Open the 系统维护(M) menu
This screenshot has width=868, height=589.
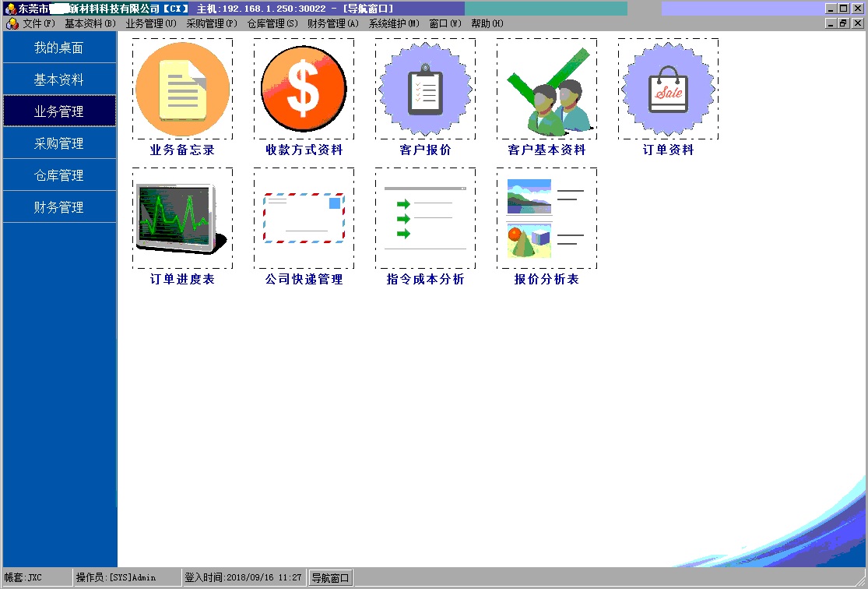tap(394, 24)
